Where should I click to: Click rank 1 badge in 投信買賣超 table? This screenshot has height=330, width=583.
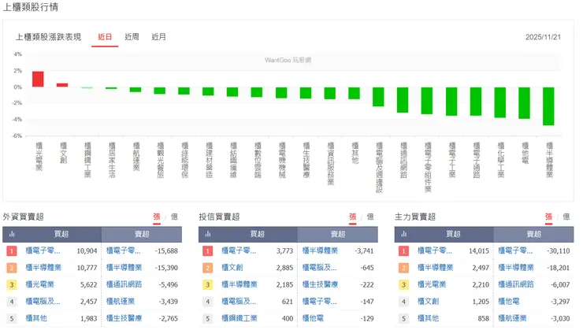point(207,250)
